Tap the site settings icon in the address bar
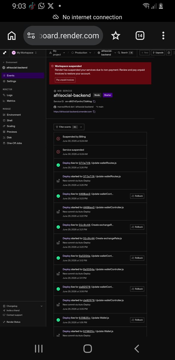This screenshot has height=360, width=175. pyautogui.click(x=31, y=36)
